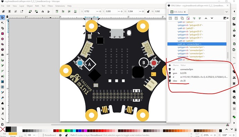
Task: Select the Text tool
Action: coord(2,76)
